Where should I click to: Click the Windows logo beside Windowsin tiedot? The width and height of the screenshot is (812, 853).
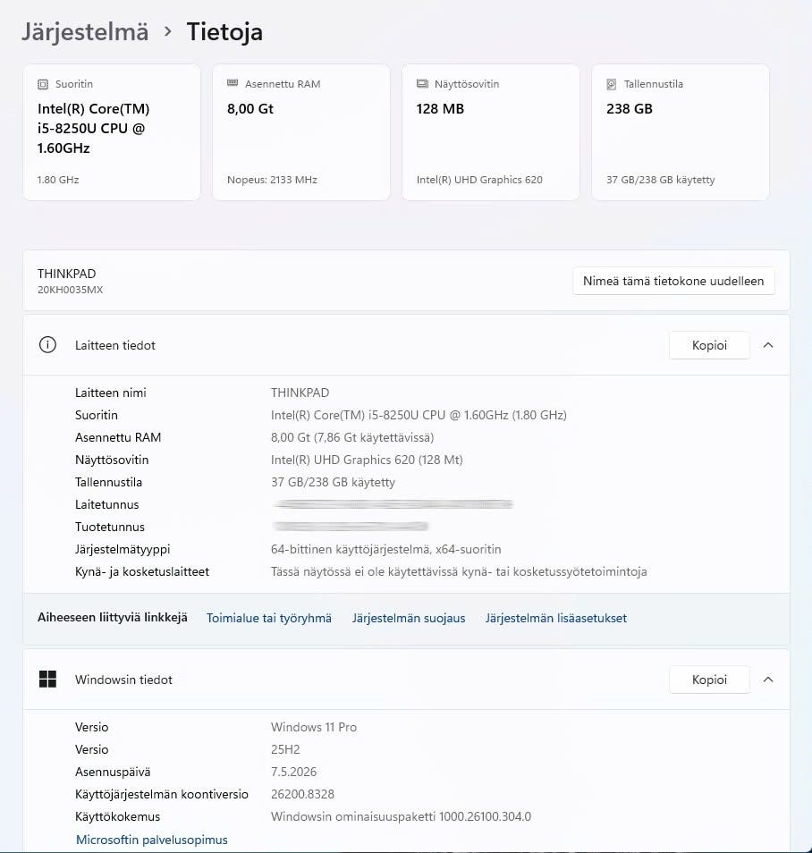click(48, 679)
